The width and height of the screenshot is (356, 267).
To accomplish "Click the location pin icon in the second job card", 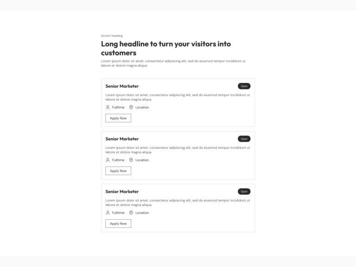I will (131, 160).
